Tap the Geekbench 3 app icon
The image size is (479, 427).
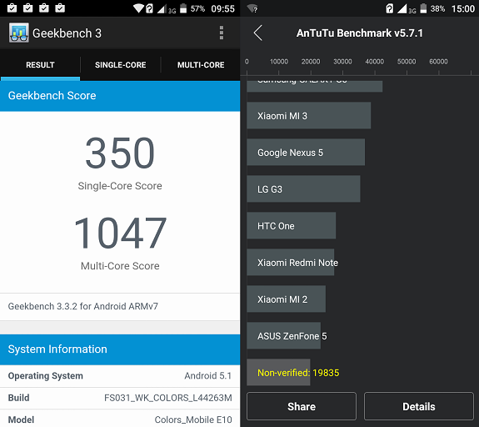click(x=19, y=33)
